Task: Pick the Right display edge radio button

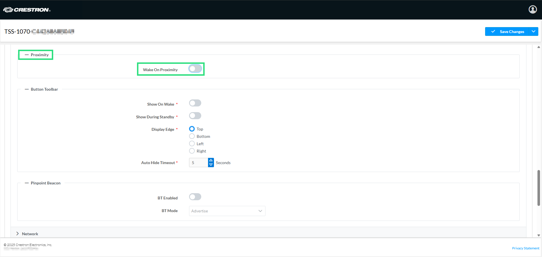Action: [192, 151]
